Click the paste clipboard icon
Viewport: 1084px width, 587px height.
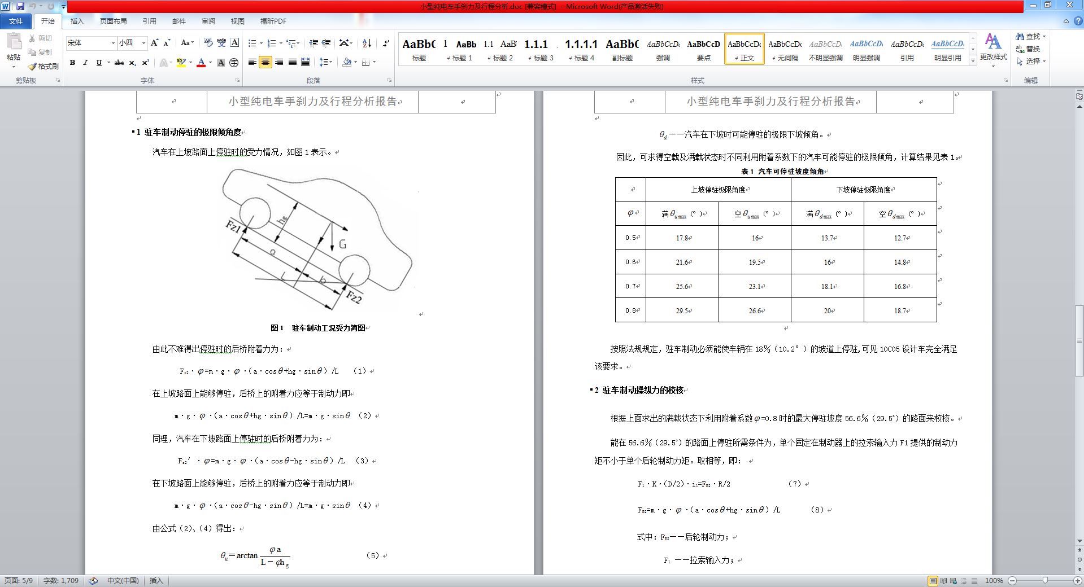(x=14, y=42)
